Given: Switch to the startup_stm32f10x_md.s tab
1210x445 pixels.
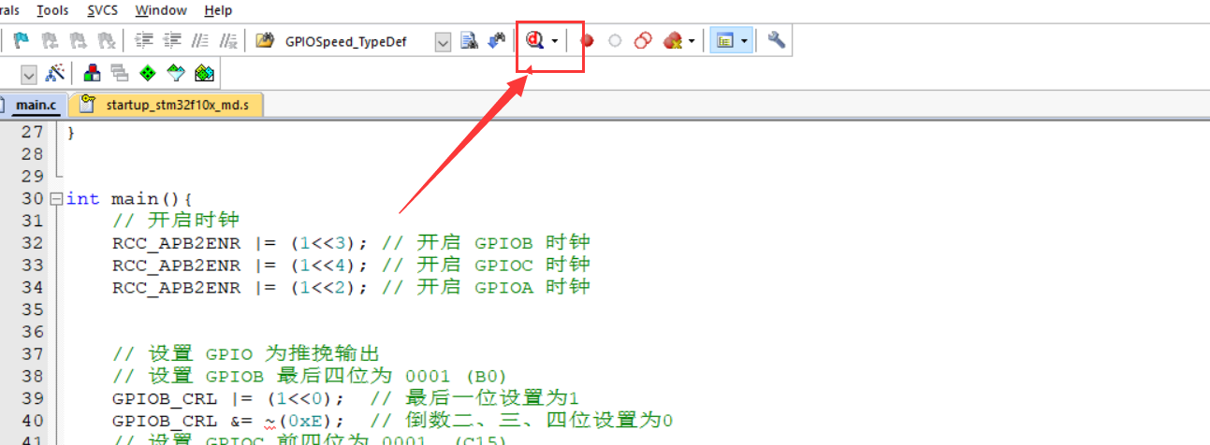Looking at the screenshot, I should tap(167, 105).
